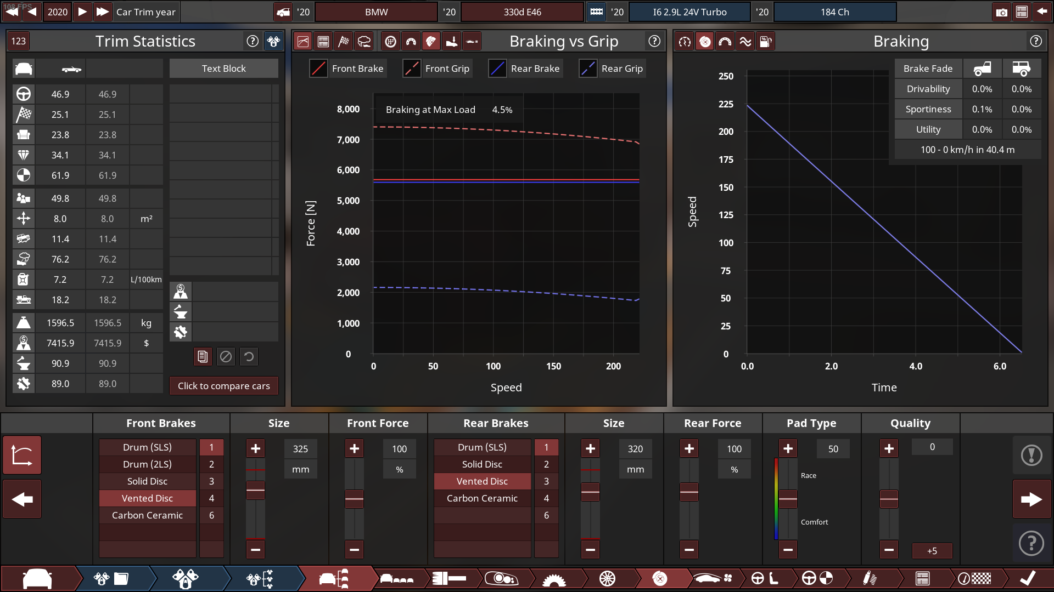Screen dimensions: 1054x592
Task: Click the Rear Force 100 value field
Action: coord(734,448)
